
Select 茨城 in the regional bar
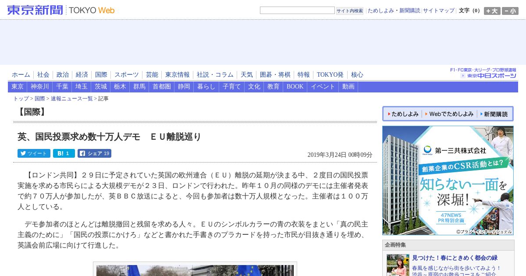click(101, 87)
